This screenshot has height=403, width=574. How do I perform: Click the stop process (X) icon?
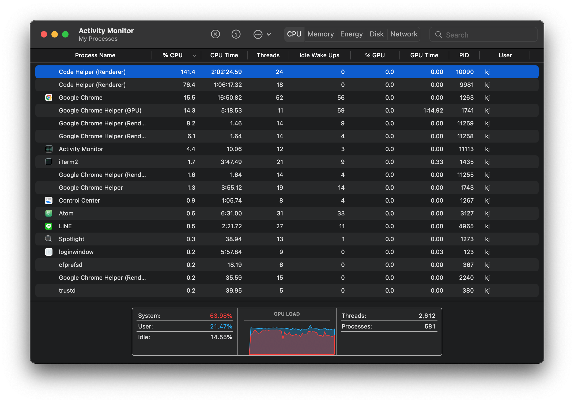(x=215, y=34)
